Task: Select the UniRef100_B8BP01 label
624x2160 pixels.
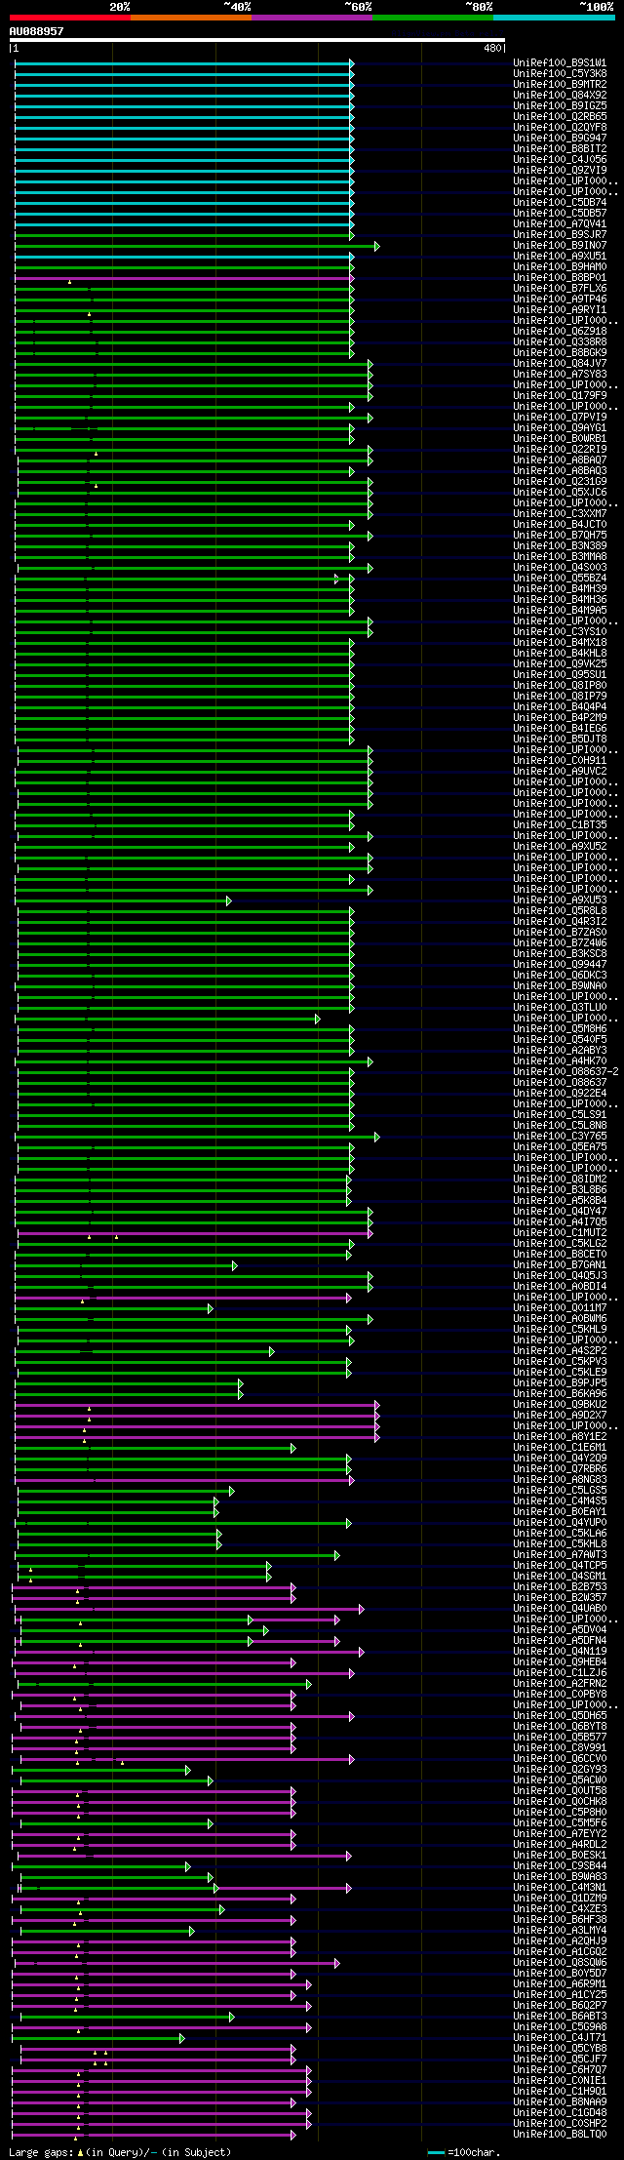Action: coord(560,278)
